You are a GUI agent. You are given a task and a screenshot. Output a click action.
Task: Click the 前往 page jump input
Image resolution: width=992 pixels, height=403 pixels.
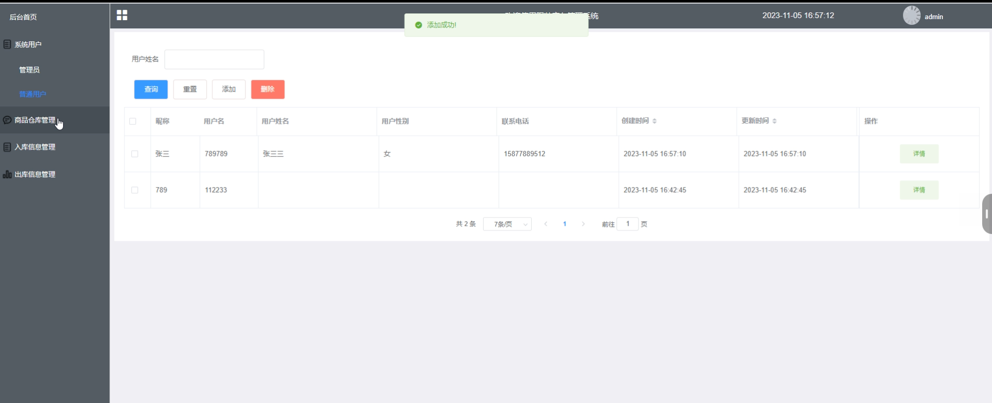[628, 224]
